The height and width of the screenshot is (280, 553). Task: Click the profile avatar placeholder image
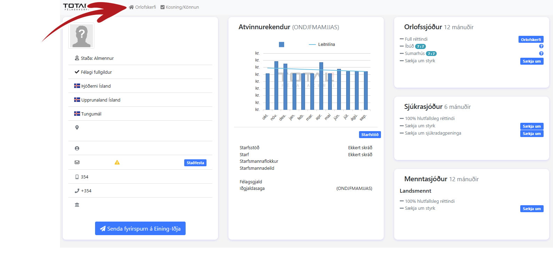[x=81, y=36]
